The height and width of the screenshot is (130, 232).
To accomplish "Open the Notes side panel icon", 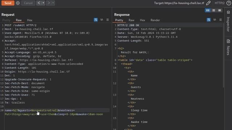I will pos(228,41).
